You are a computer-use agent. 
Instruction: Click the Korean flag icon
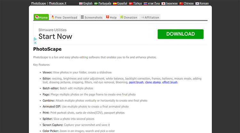coord(197,3)
